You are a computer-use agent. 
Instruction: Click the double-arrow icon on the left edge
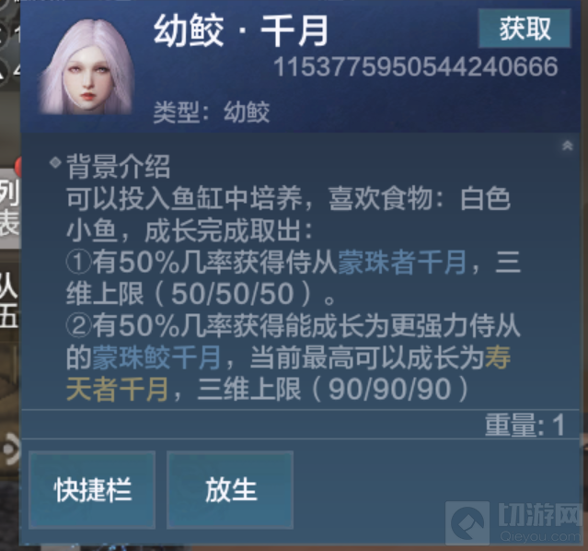click(x=11, y=449)
